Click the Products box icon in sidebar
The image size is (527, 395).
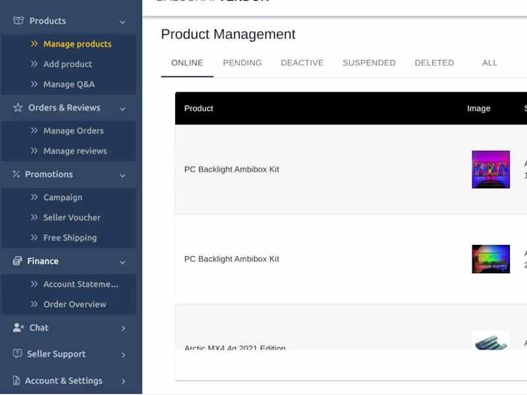pyautogui.click(x=18, y=21)
